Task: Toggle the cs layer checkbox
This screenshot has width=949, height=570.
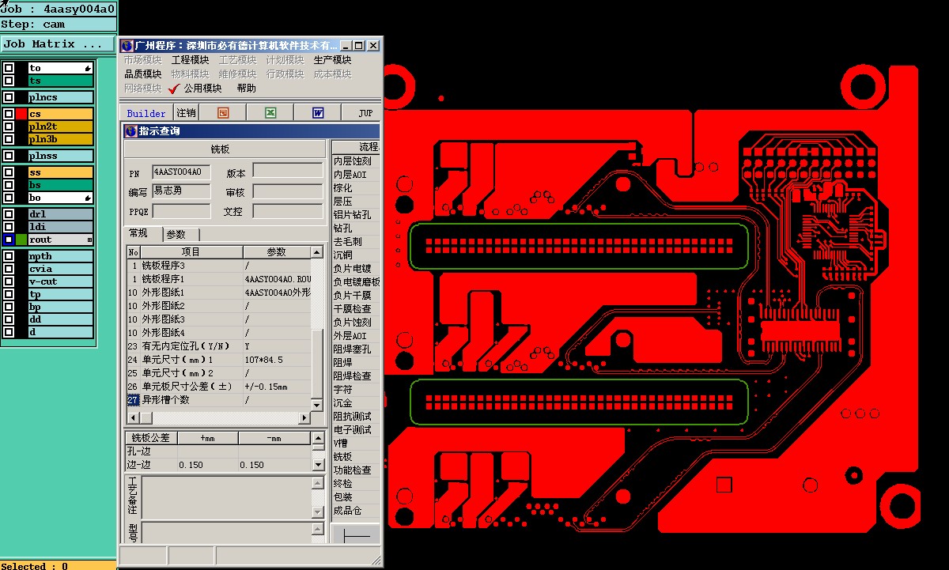Action: point(9,114)
